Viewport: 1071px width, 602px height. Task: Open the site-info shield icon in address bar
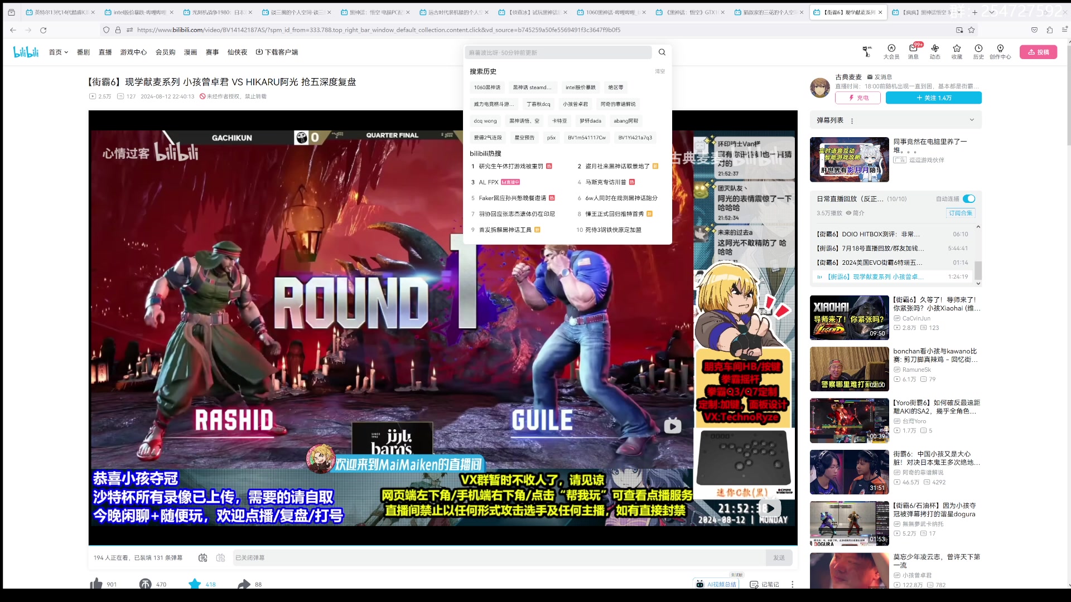pyautogui.click(x=107, y=30)
